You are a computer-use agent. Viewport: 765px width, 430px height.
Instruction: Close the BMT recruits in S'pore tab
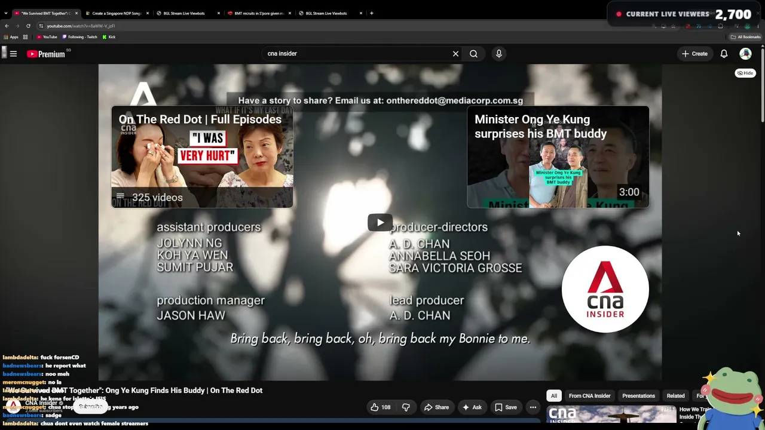[x=289, y=13]
